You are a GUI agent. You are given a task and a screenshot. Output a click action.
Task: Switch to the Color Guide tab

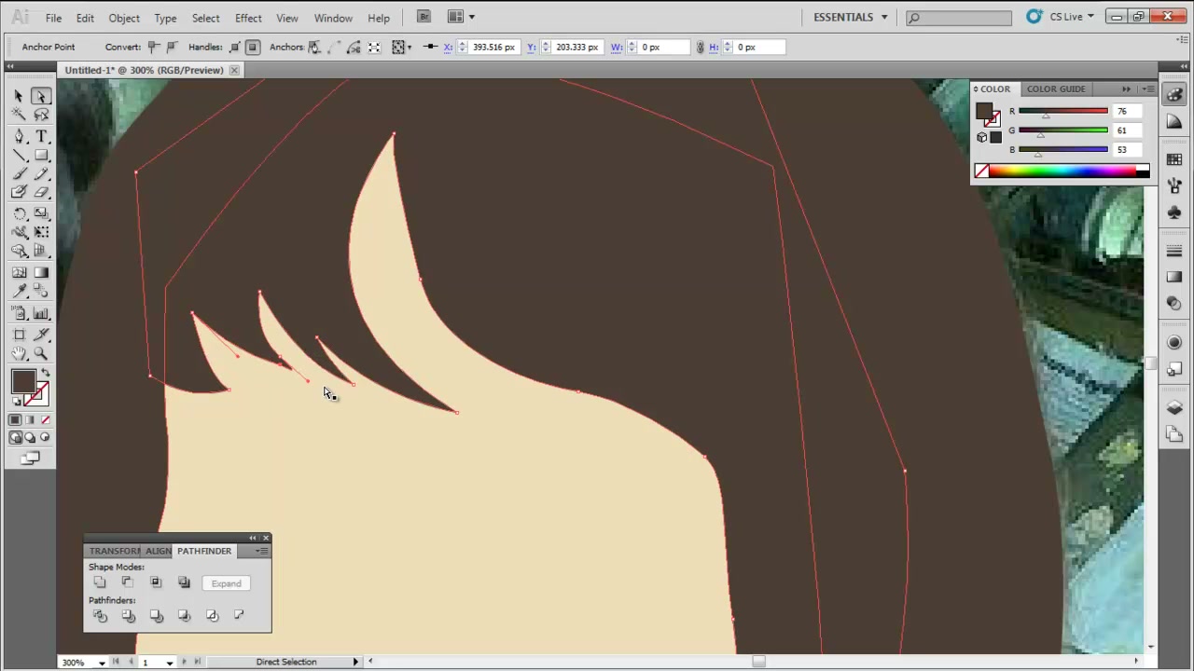(1056, 89)
